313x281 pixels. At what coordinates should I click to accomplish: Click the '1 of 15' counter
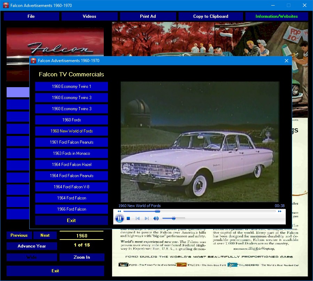[x=82, y=245]
